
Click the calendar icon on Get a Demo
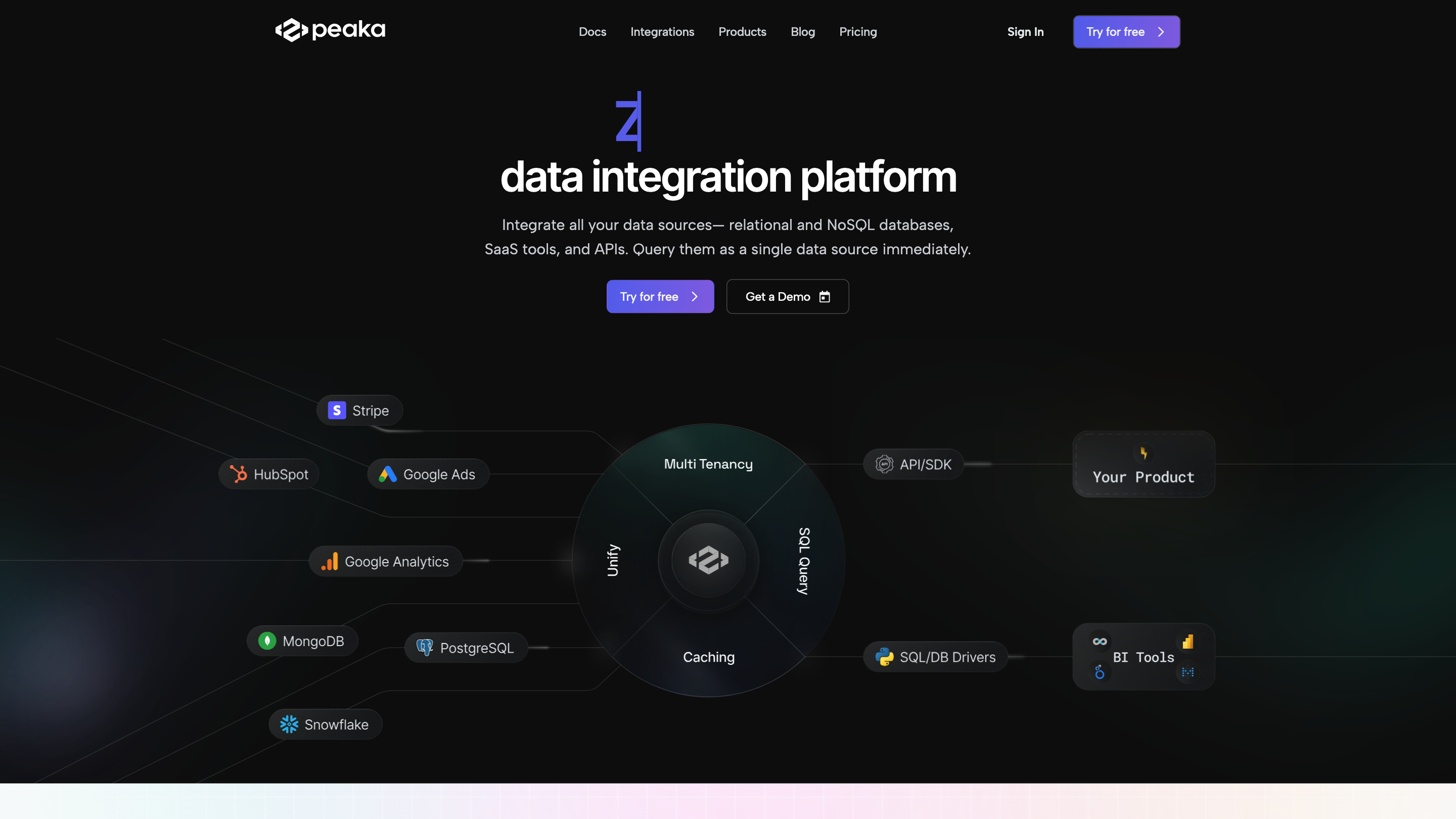(x=825, y=297)
